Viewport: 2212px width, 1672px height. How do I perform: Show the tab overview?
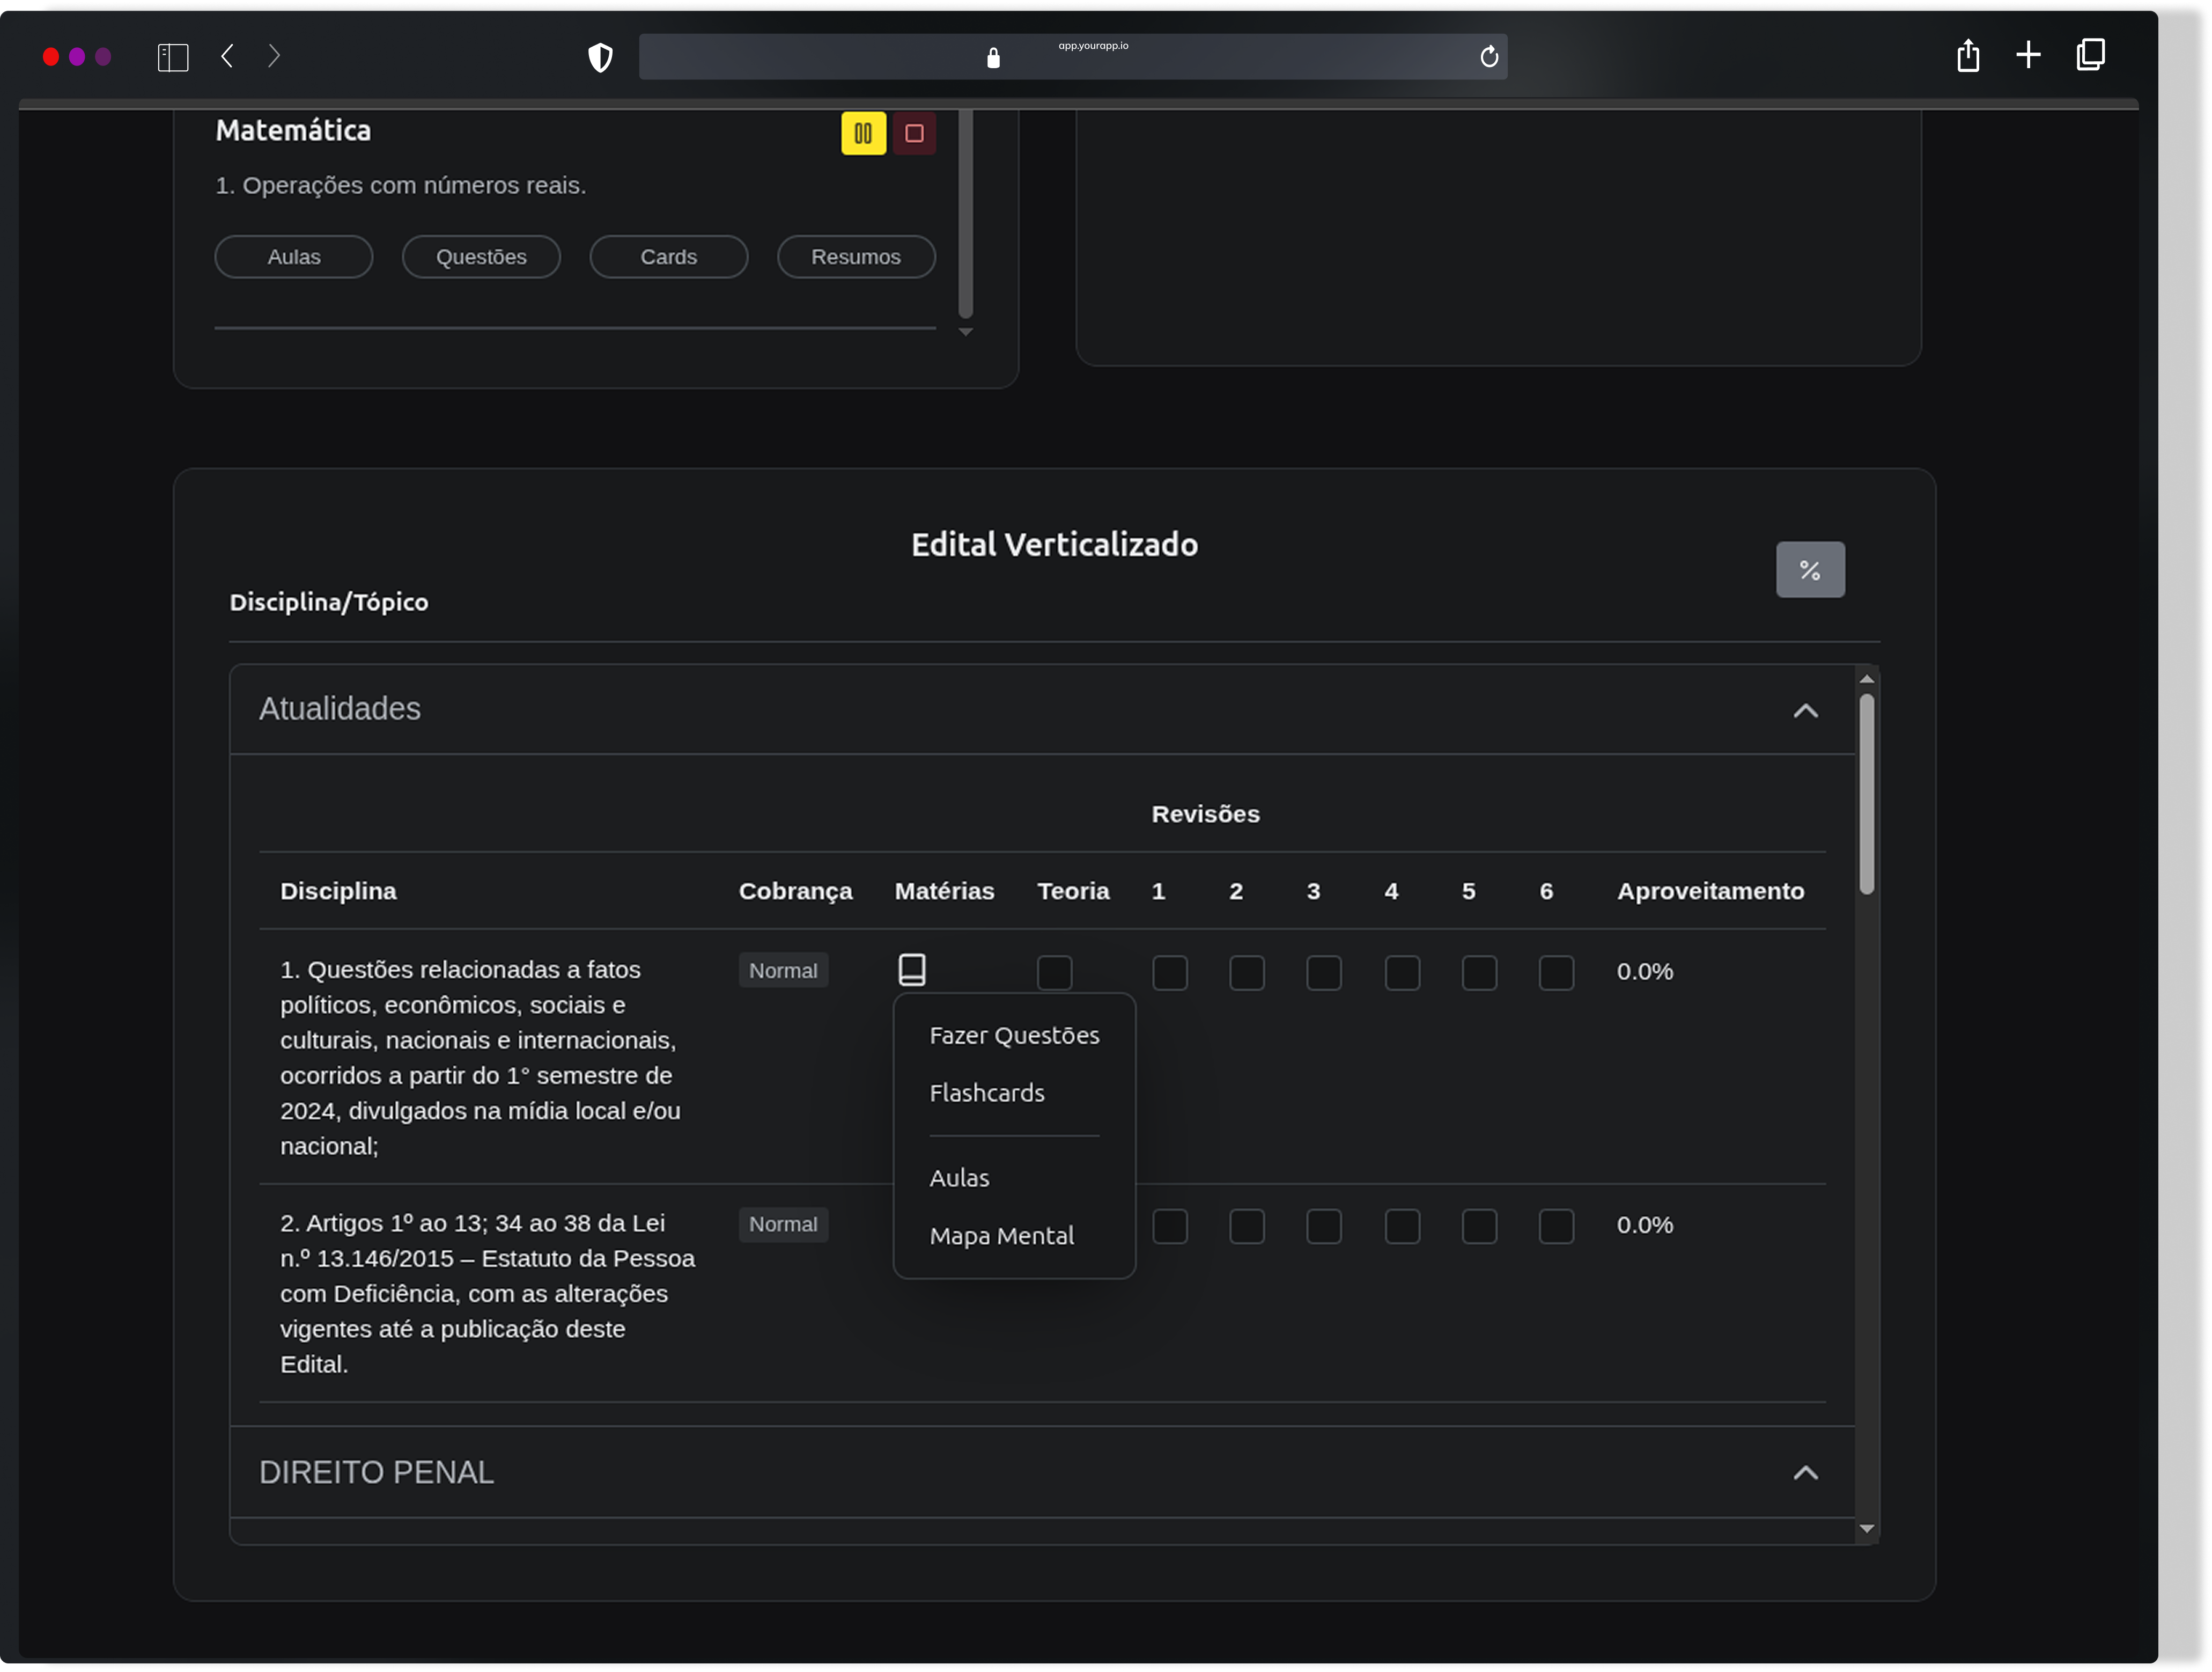(2090, 55)
